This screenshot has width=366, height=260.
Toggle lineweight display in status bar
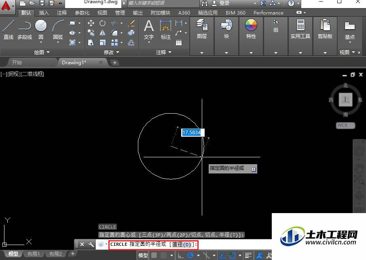click(x=248, y=255)
